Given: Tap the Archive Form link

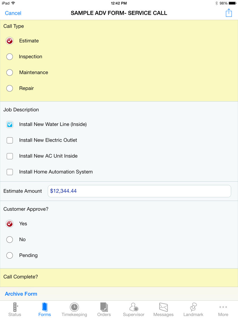Looking at the screenshot, I should [21, 294].
